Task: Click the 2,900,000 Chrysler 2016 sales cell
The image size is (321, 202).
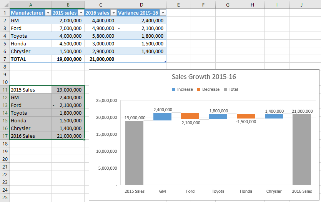Action: (101, 51)
